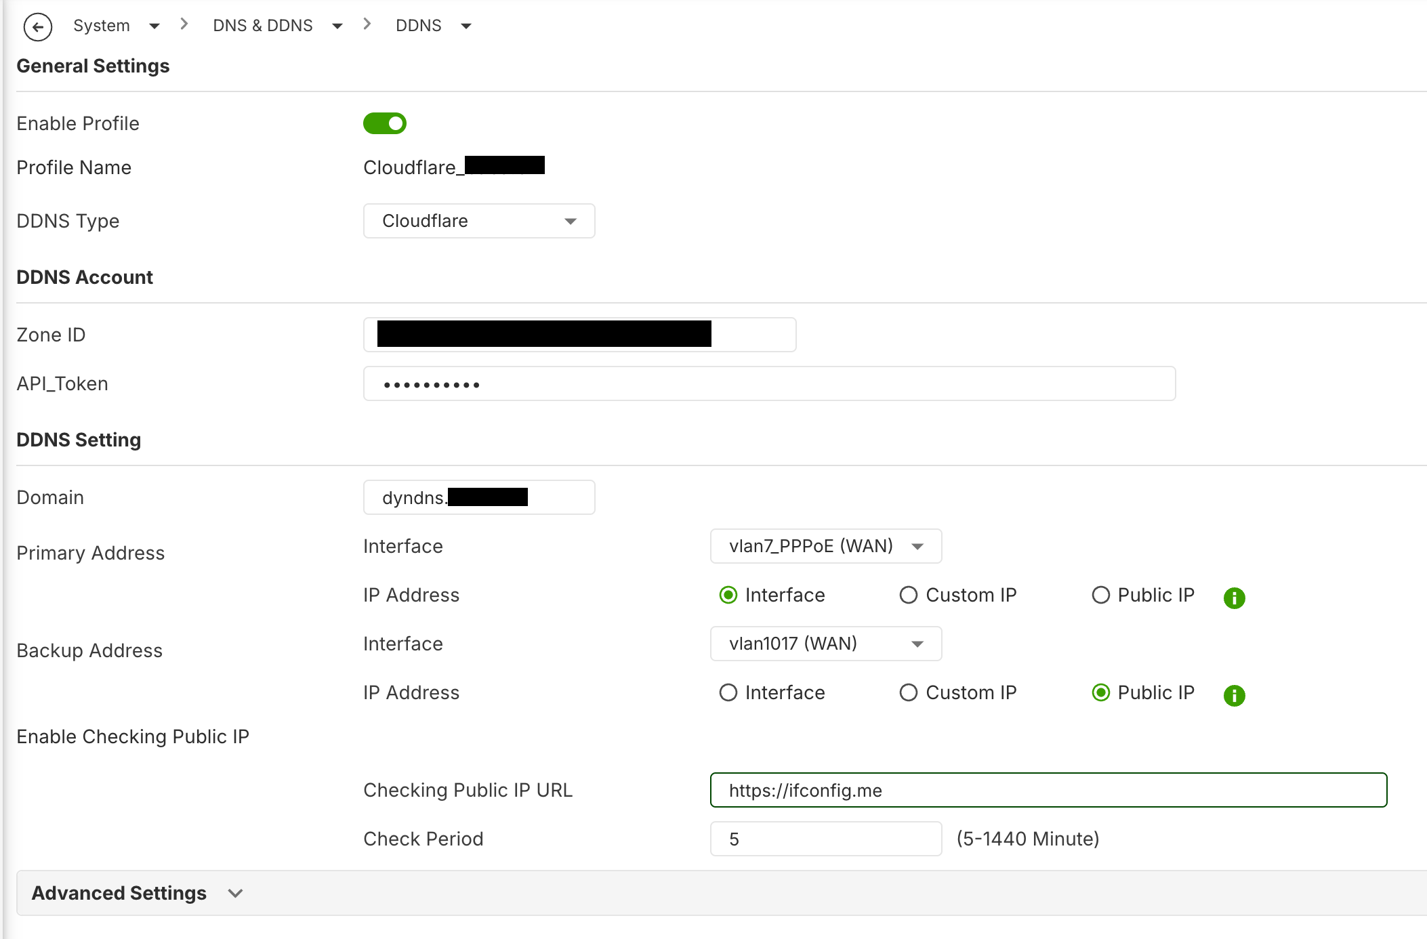Click the Primary Address label
Screen dimensions: 1427x939
[x=91, y=553]
